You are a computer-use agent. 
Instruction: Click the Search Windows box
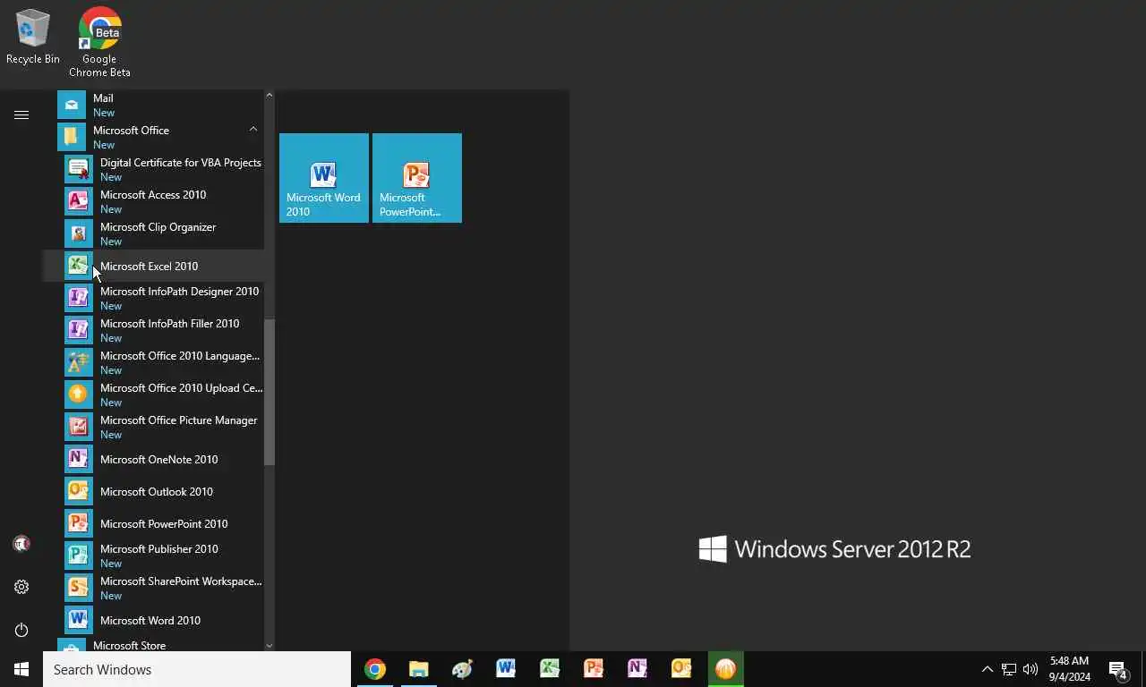[x=197, y=669]
